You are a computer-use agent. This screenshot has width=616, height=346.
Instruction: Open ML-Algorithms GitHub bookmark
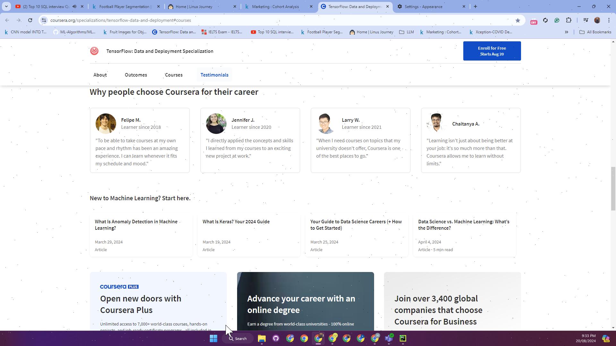(x=74, y=32)
